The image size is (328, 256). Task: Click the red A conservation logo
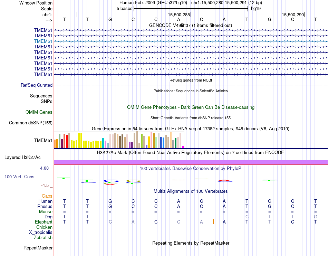pyautogui.click(x=224, y=180)
